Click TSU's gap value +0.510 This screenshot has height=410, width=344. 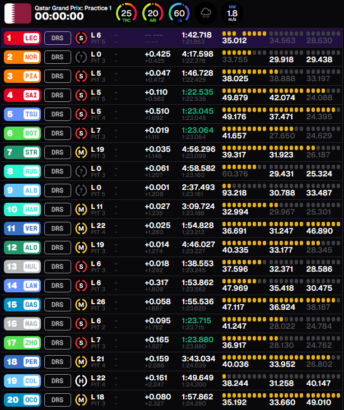click(157, 111)
